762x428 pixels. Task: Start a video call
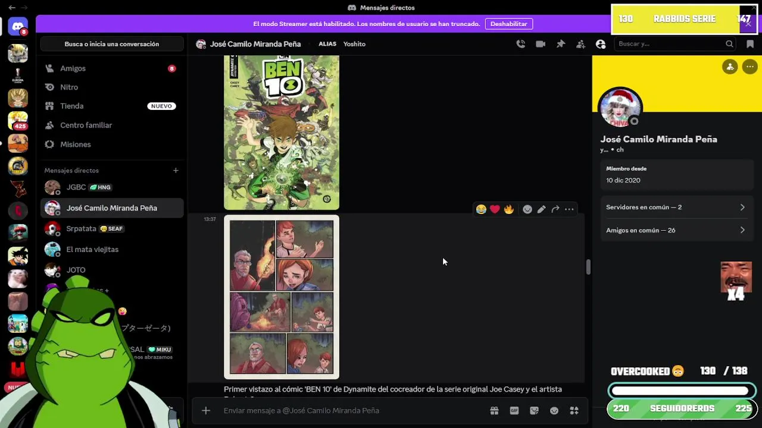pos(541,44)
